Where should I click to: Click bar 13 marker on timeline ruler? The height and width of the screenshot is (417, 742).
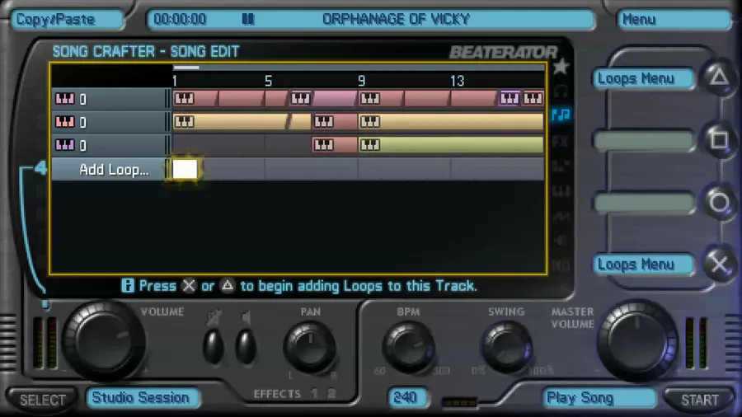[457, 81]
